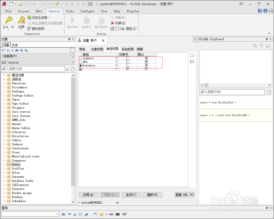Click the find next down arrow icon
The height and width of the screenshot is (219, 274).
click(x=70, y=214)
